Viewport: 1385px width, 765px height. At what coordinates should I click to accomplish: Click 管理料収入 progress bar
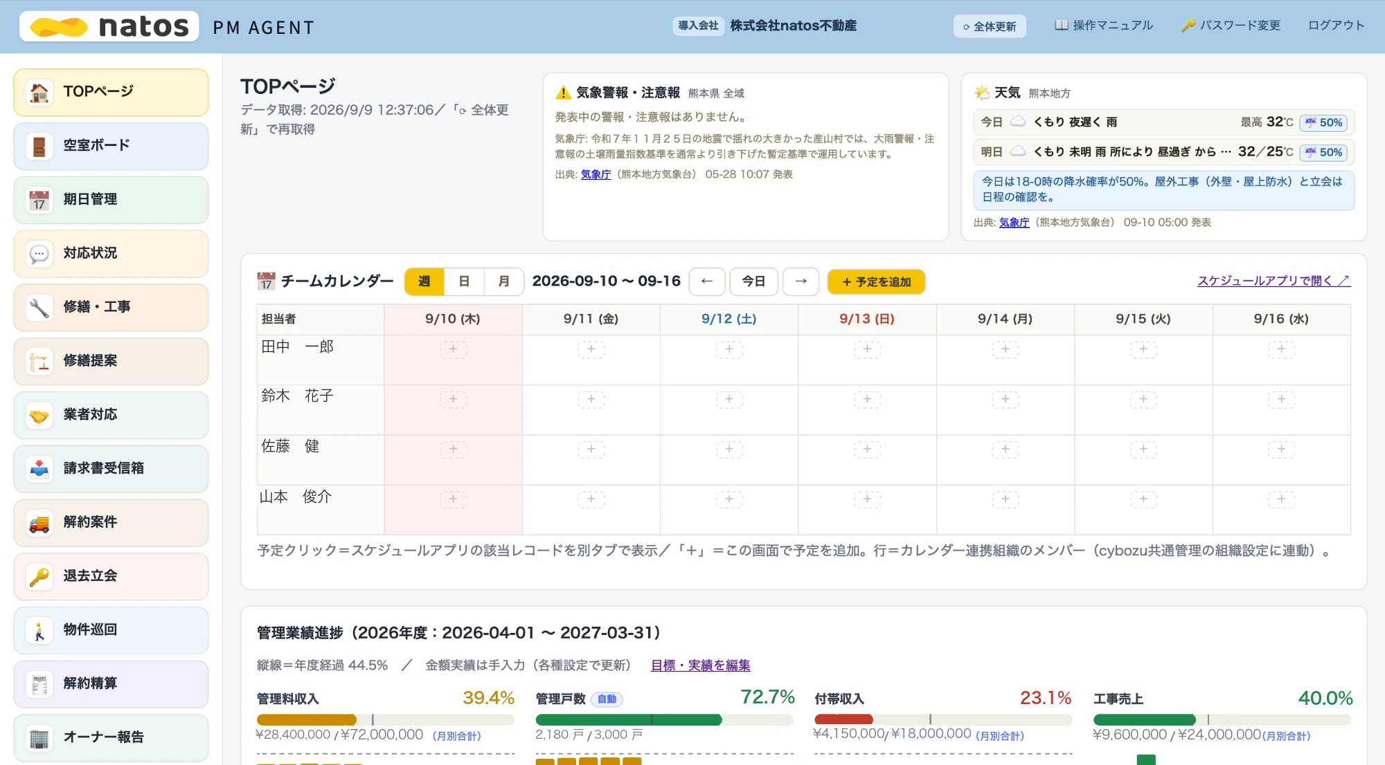point(385,719)
